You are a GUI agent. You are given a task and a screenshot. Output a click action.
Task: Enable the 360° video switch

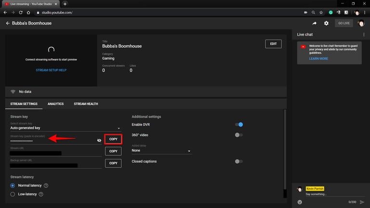[239, 135]
